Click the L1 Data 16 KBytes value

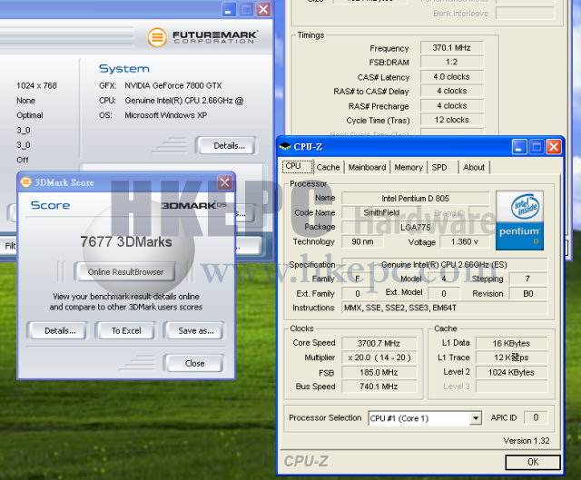[x=511, y=343]
